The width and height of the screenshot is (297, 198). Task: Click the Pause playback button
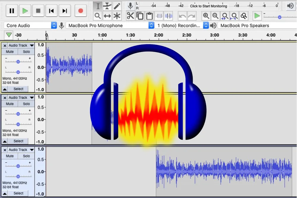click(x=12, y=11)
